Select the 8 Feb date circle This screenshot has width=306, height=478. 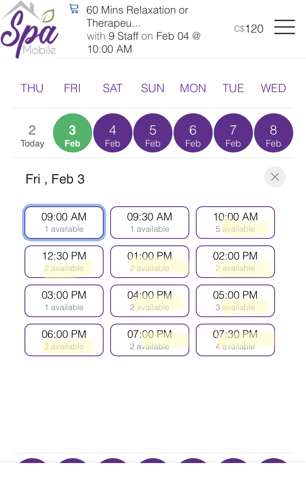[x=273, y=133]
